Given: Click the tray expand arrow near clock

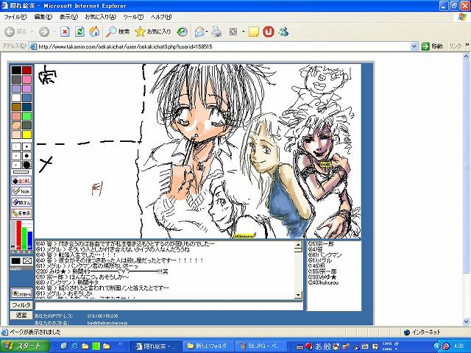Looking at the screenshot, I should pyautogui.click(x=437, y=346).
